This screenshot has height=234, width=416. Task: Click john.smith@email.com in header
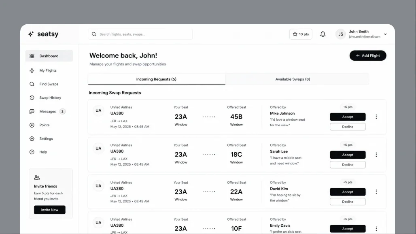(365, 37)
